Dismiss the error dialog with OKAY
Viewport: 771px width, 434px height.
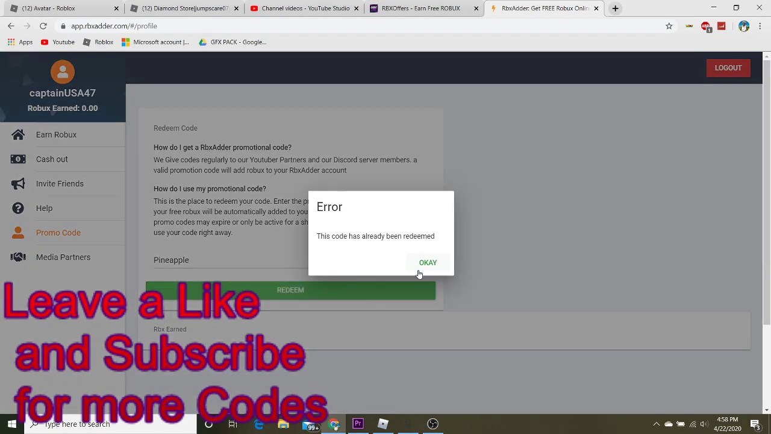click(428, 263)
